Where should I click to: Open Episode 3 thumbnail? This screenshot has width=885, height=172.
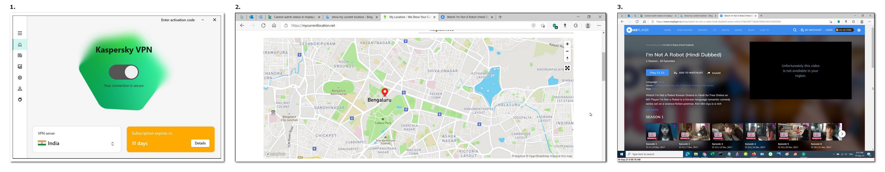(727, 132)
